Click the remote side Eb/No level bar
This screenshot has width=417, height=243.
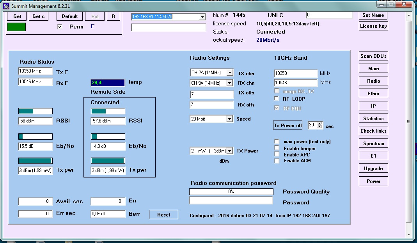[108, 137]
